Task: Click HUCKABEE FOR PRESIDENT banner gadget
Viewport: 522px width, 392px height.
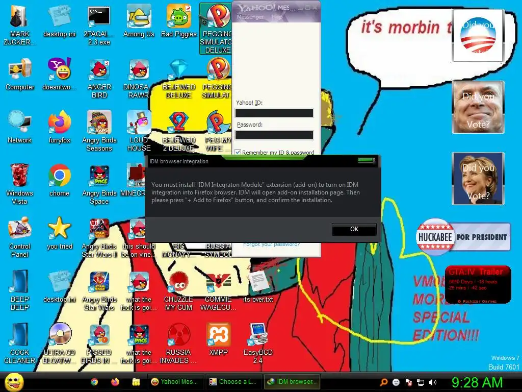Action: [x=463, y=237]
